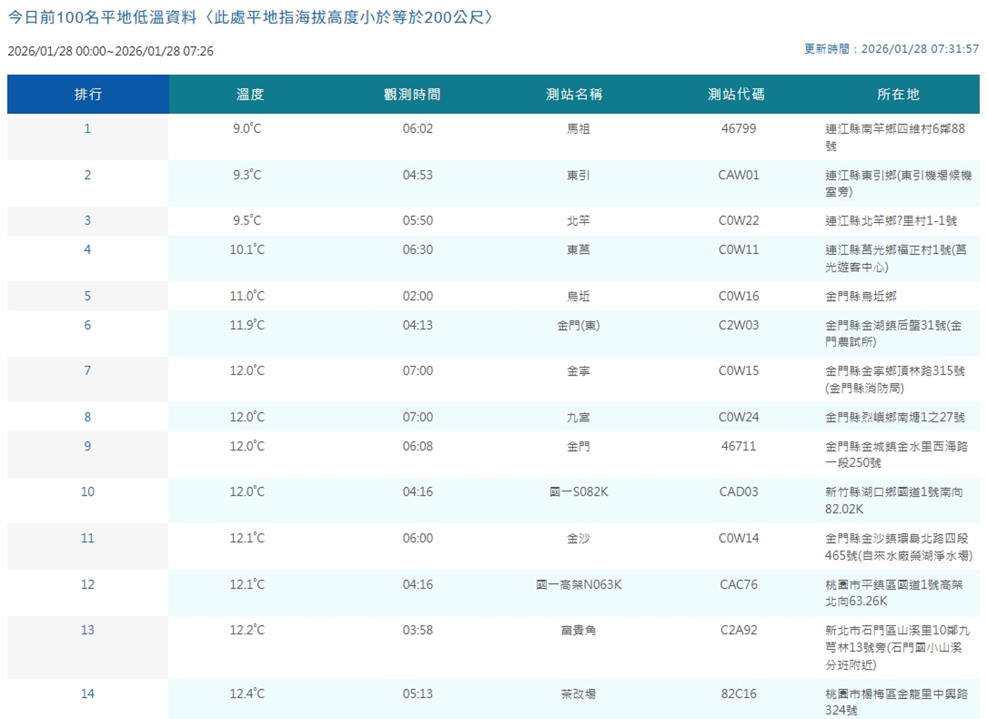The width and height of the screenshot is (987, 719).
Task: Click station code CAD03
Action: click(739, 492)
